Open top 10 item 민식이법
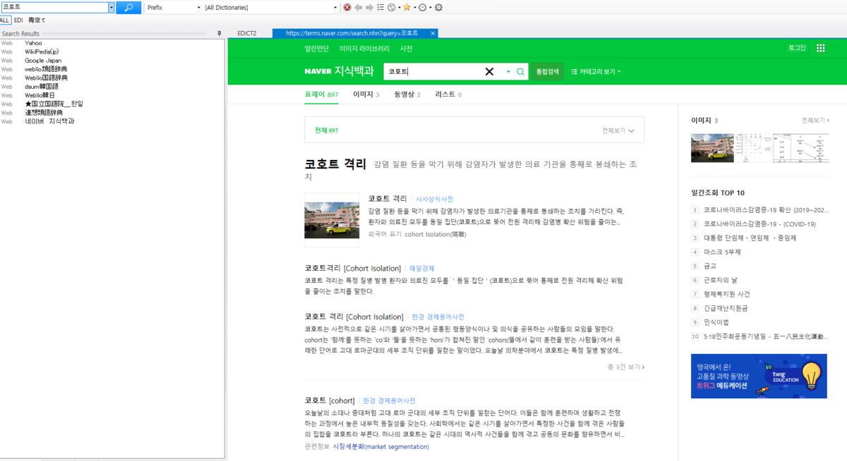 [716, 322]
